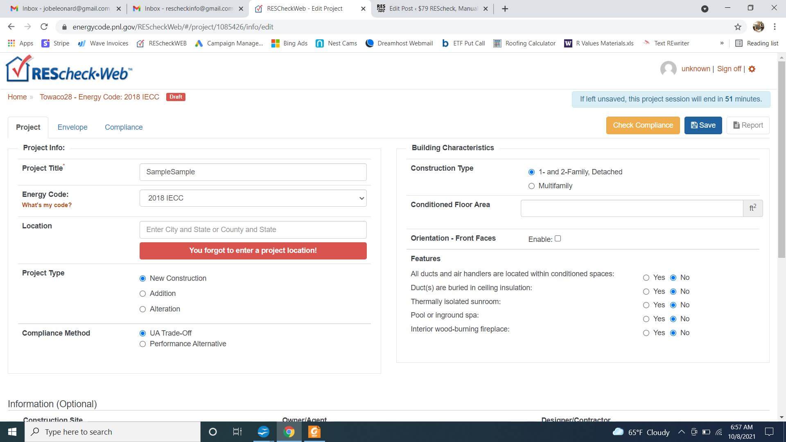Screen dimensions: 786x442
Task: Select the Addition project type radio button
Action: (143, 293)
